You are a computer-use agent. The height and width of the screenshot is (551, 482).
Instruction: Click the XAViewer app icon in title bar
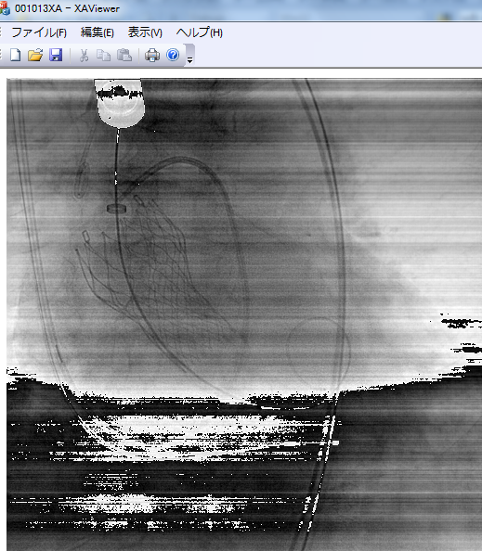coord(5,8)
